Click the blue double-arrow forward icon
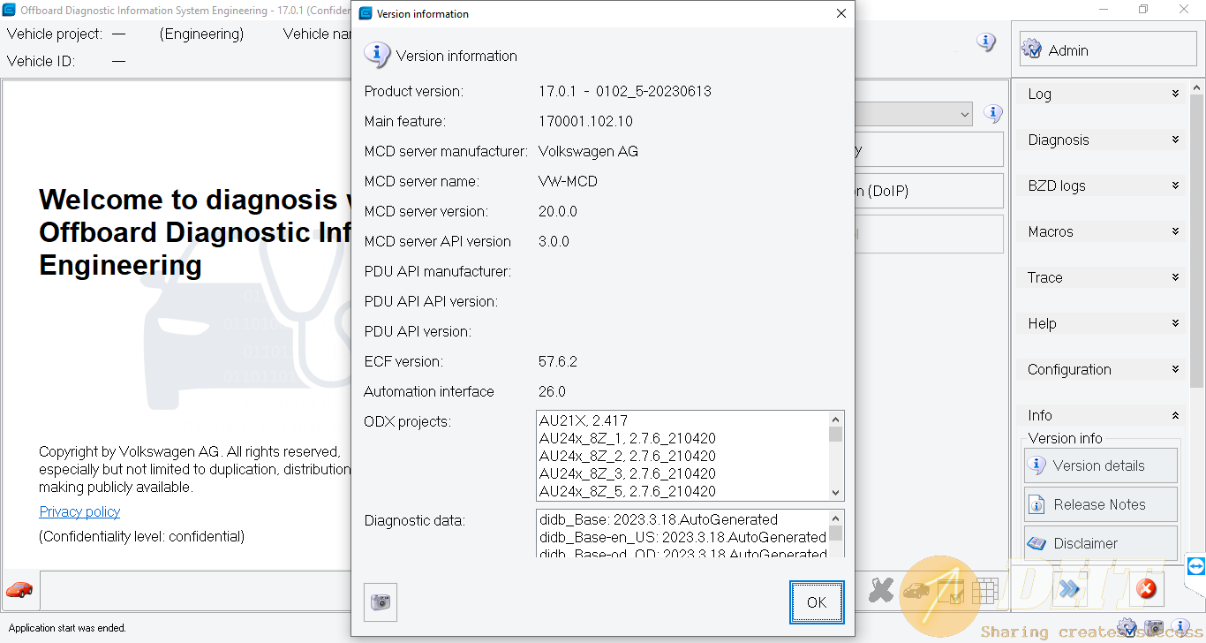 coord(1069,589)
